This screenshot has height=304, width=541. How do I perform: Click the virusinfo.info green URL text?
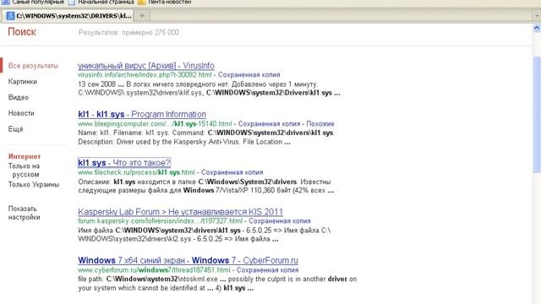coord(145,75)
